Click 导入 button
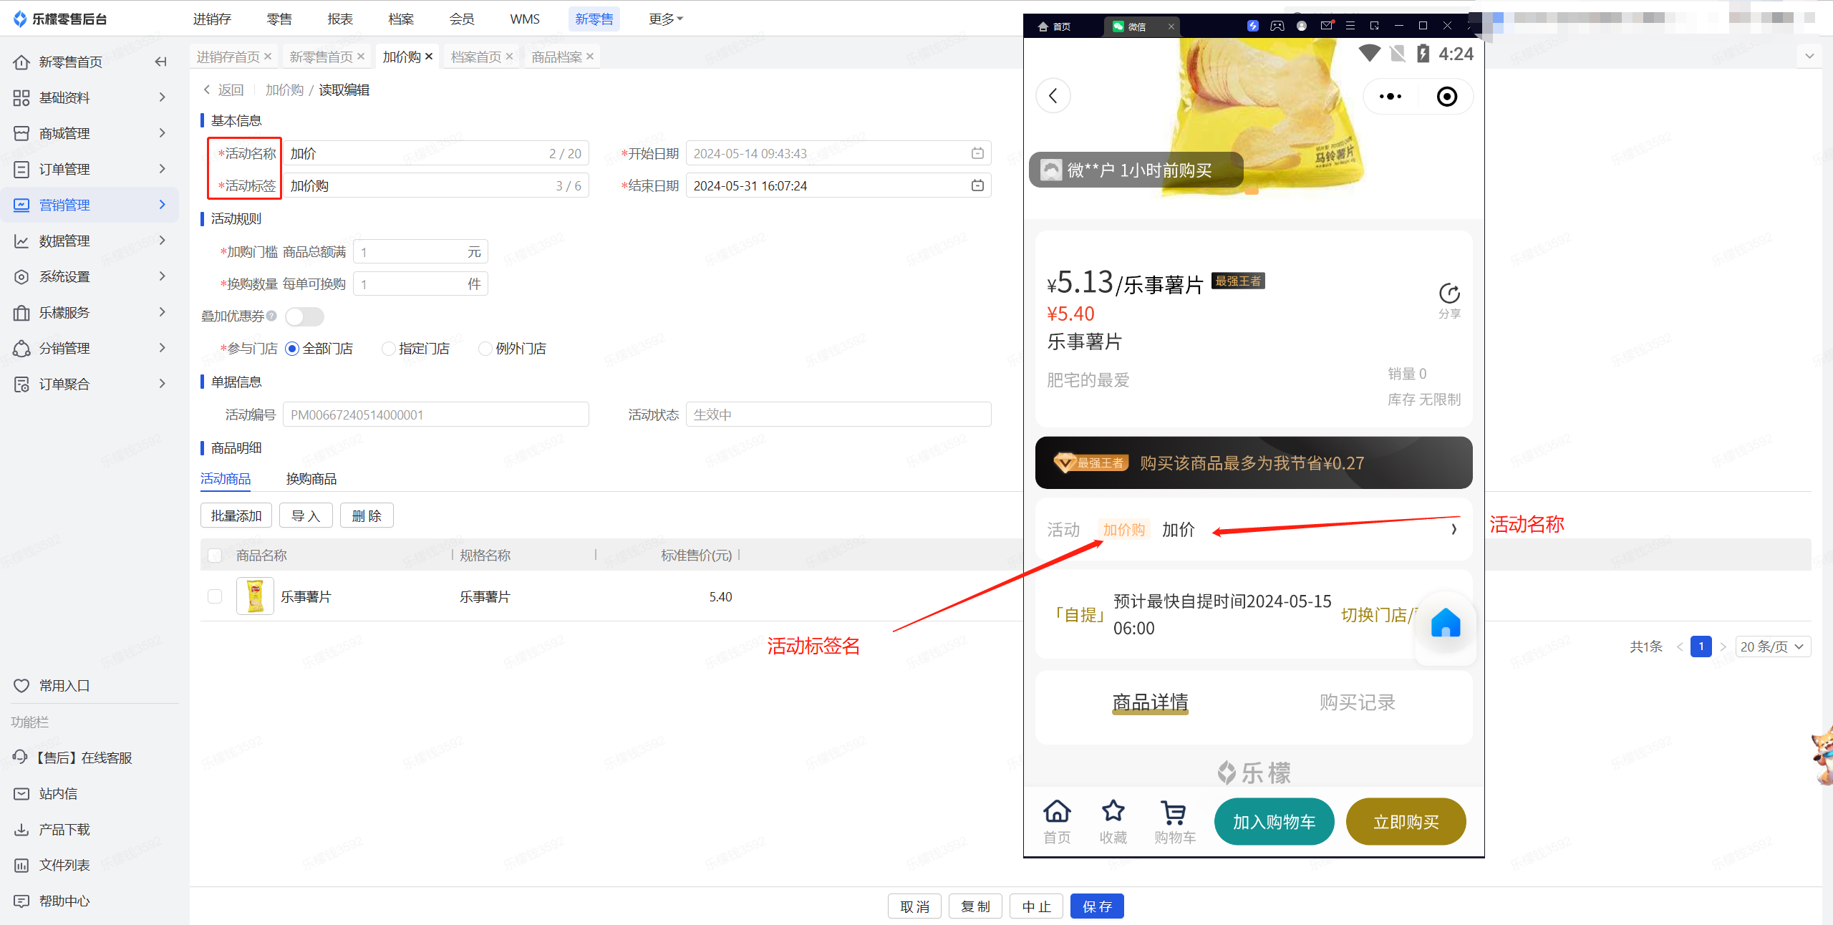Screen dimensions: 1833x925 coord(306,515)
